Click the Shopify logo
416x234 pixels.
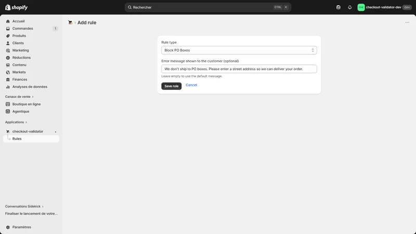[16, 7]
